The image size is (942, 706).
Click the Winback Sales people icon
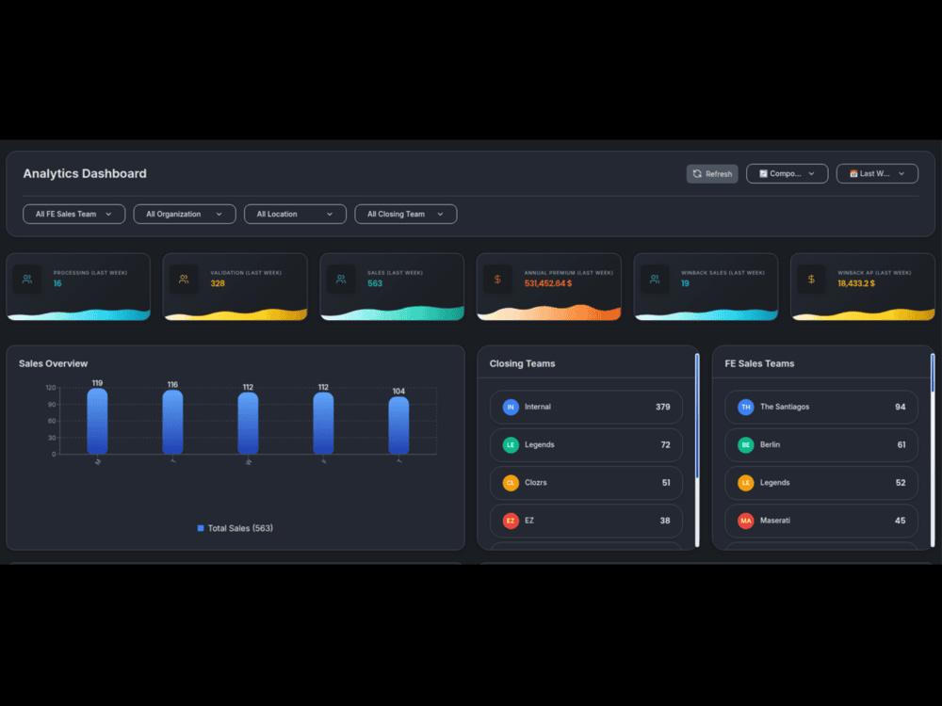pos(655,280)
